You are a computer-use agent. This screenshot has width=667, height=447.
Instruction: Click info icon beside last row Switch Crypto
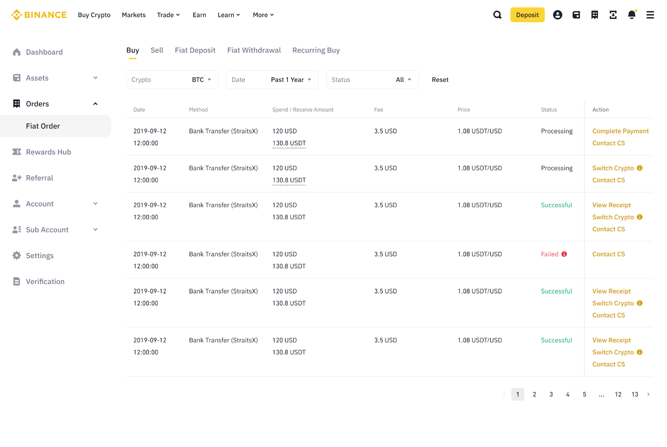[x=639, y=352]
